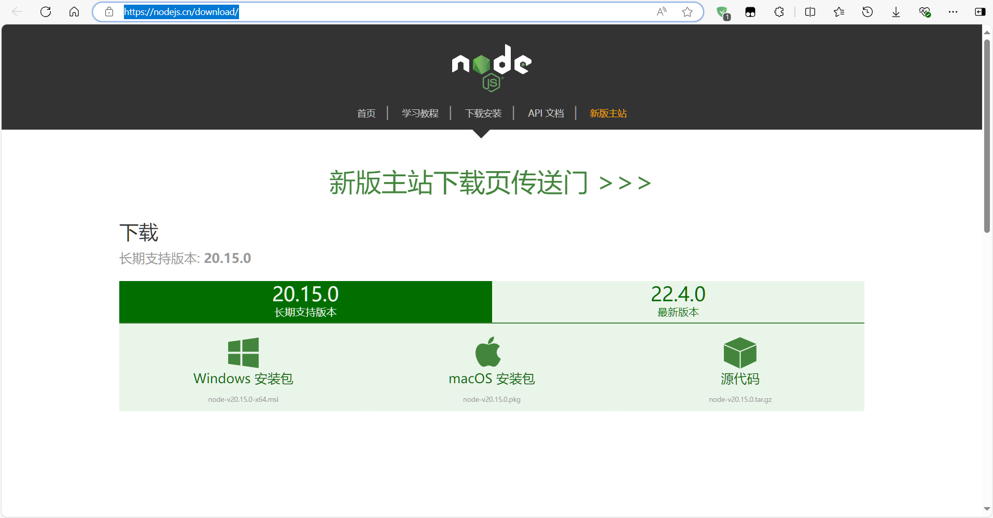Click node-v20.15.0.tar.gz filename
Image resolution: width=993 pixels, height=518 pixels.
[x=740, y=399]
